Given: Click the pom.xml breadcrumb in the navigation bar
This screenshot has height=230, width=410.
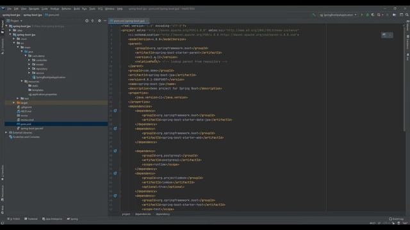Looking at the screenshot, I should pyautogui.click(x=52, y=15).
